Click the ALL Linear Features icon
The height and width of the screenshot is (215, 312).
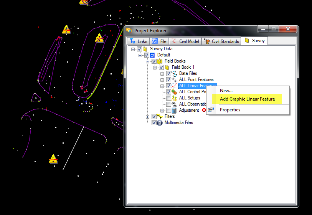(174, 86)
